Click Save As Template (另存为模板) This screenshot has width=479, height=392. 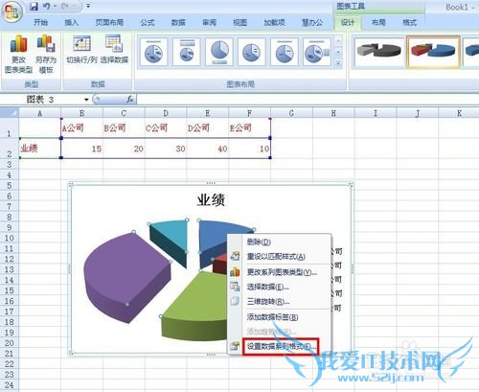pyautogui.click(x=46, y=54)
